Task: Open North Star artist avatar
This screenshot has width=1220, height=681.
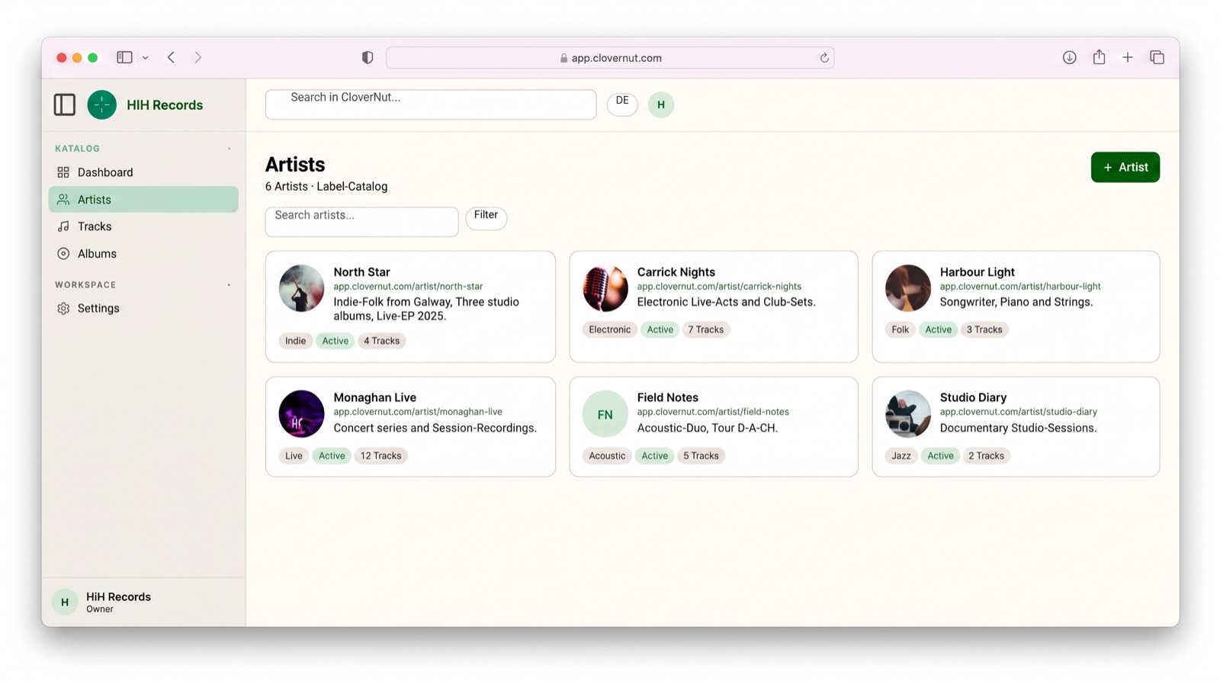Action: [x=301, y=288]
